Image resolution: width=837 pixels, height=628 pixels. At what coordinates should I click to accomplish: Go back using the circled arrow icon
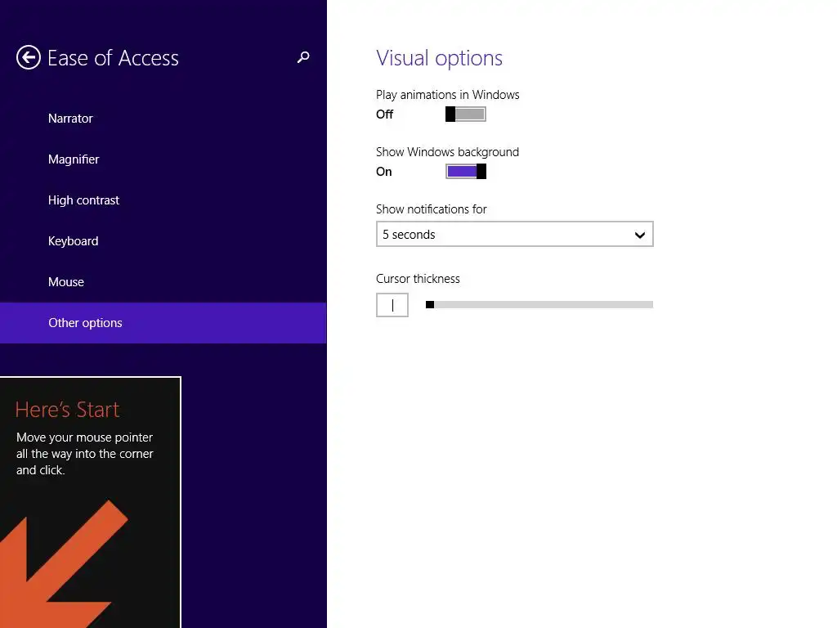click(x=29, y=57)
